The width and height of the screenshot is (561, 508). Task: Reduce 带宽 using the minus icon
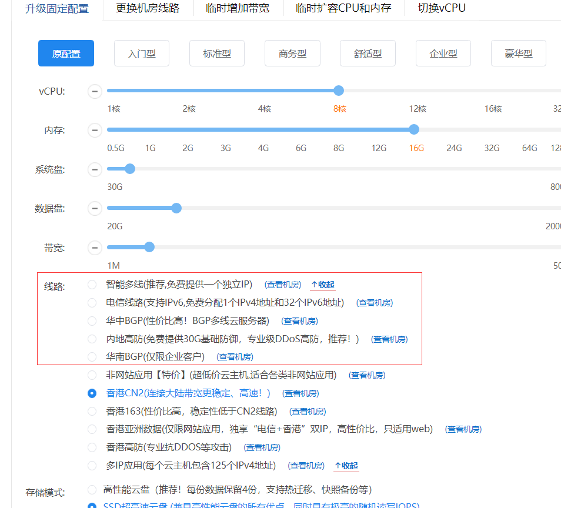point(95,248)
